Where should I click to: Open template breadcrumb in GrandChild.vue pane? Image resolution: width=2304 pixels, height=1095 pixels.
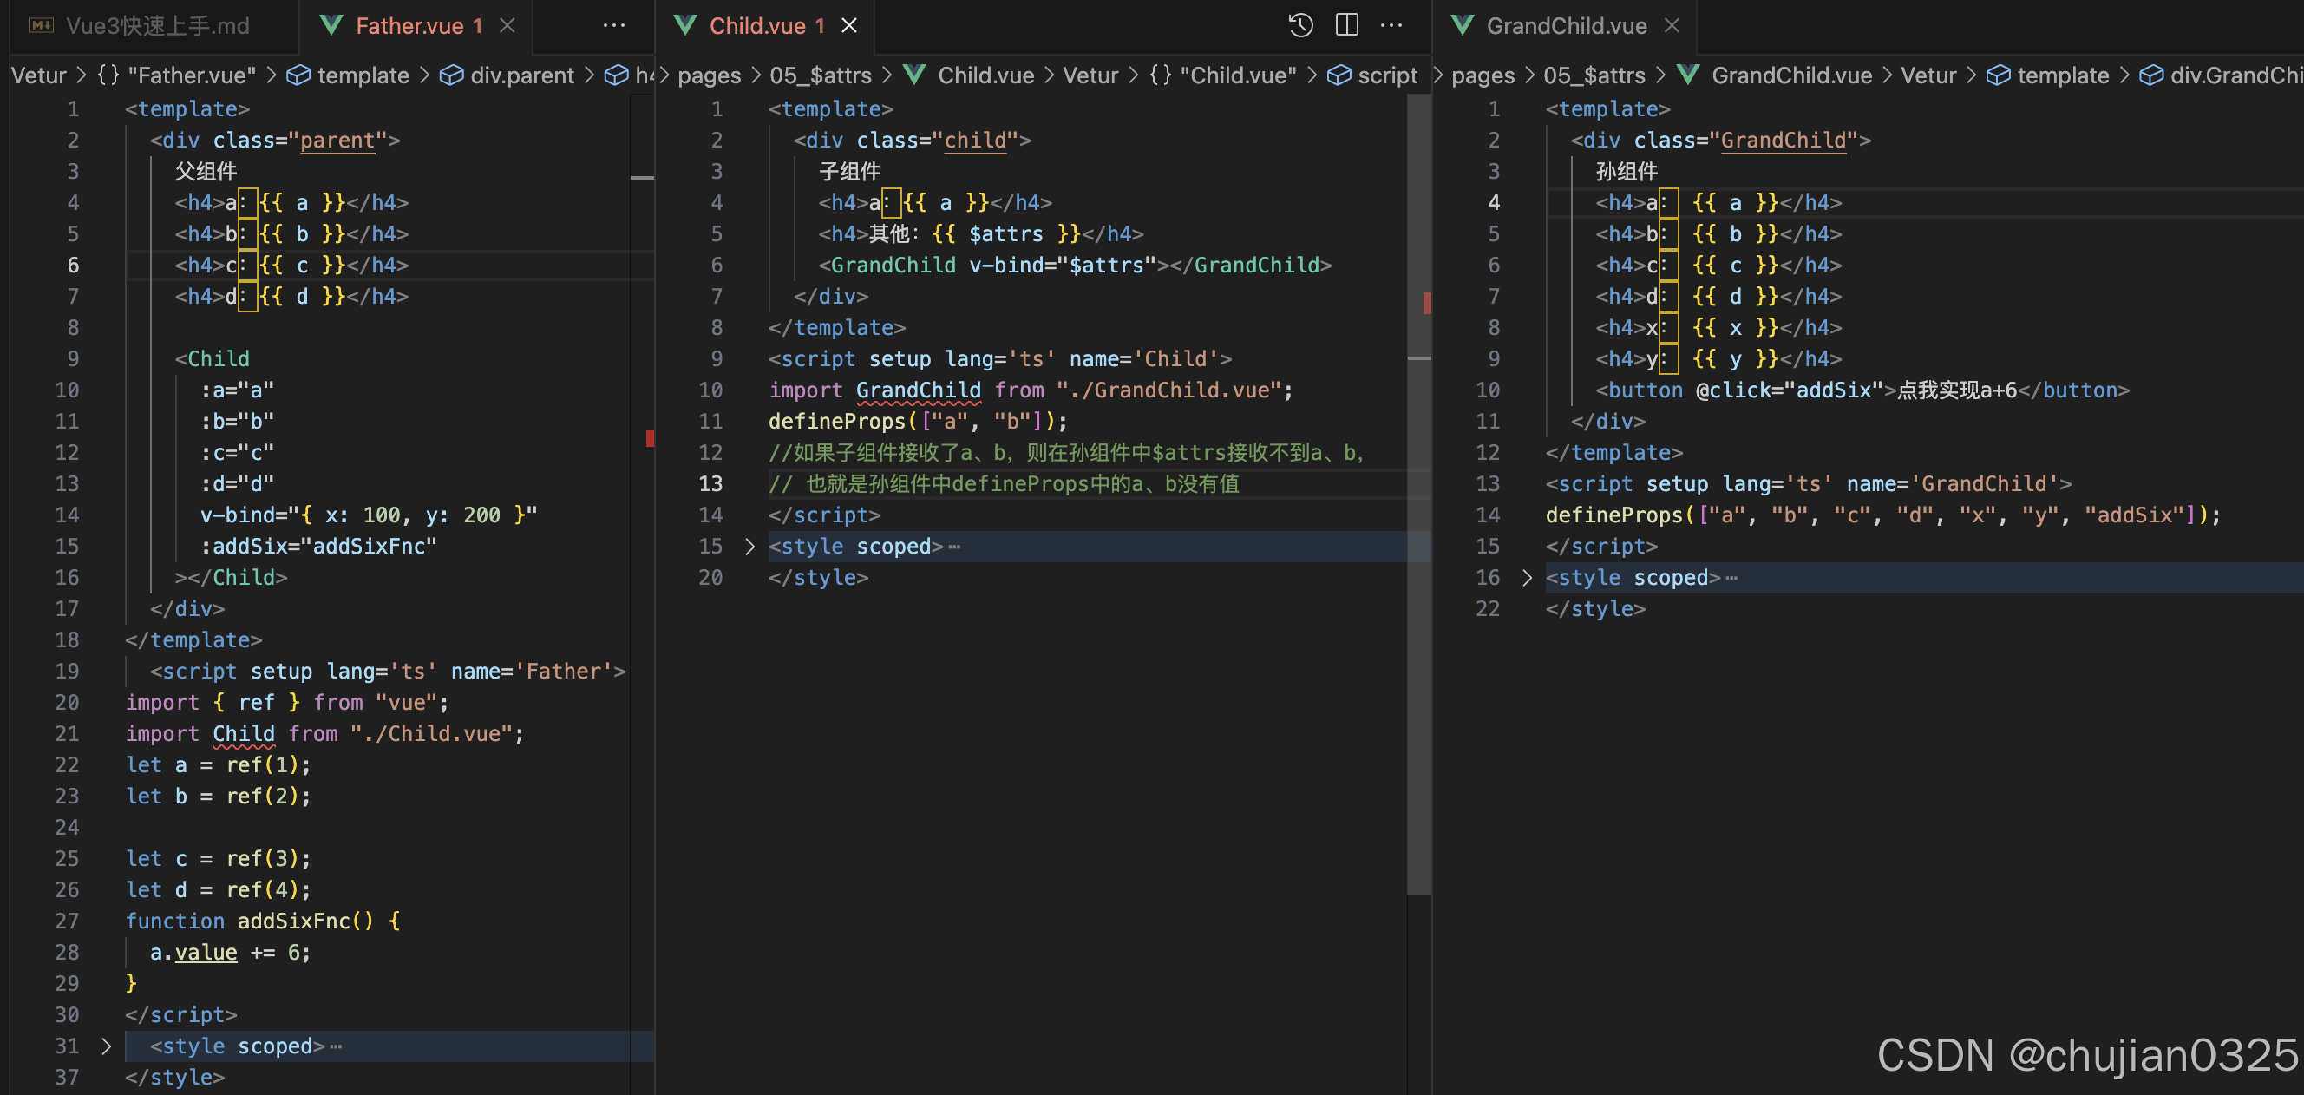click(x=2048, y=75)
